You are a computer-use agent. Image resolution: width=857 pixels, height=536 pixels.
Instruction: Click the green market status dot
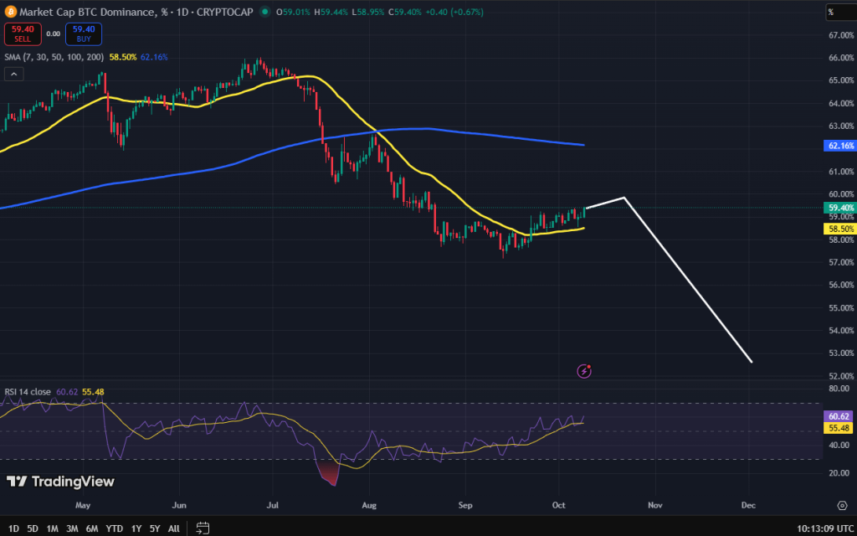[265, 12]
